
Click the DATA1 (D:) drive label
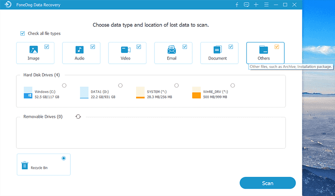100,92
